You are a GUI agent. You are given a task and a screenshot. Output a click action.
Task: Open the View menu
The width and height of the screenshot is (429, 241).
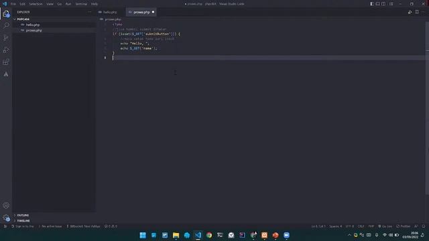pos(50,4)
